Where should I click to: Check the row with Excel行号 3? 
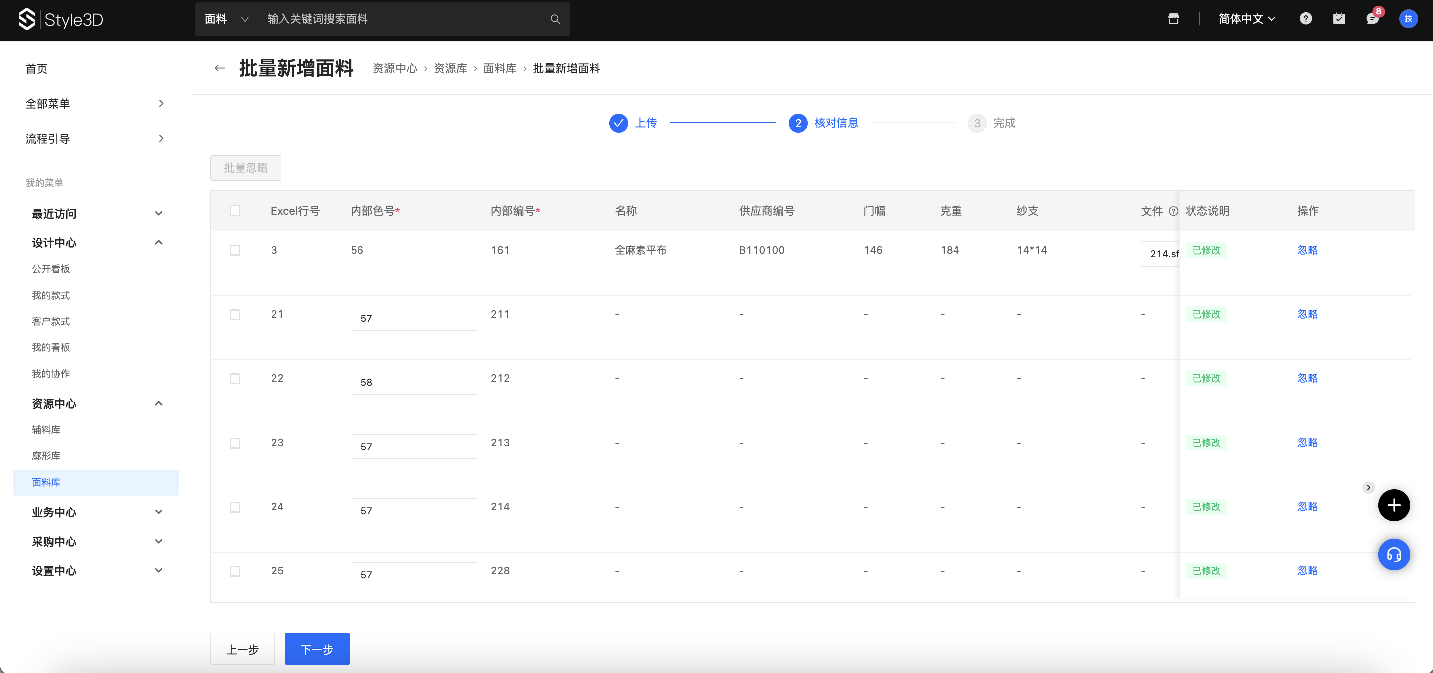click(235, 250)
